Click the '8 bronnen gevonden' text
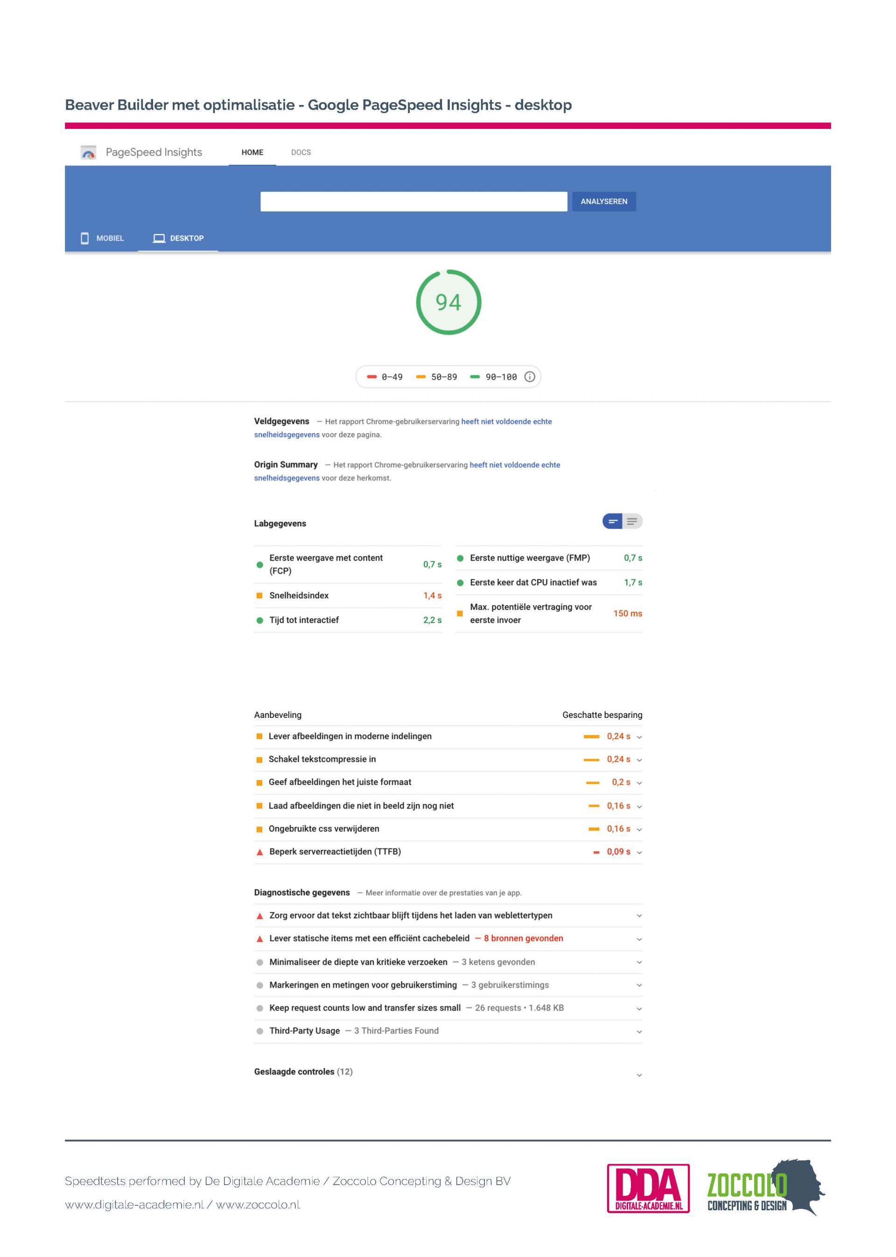The width and height of the screenshot is (896, 1257). 524,939
